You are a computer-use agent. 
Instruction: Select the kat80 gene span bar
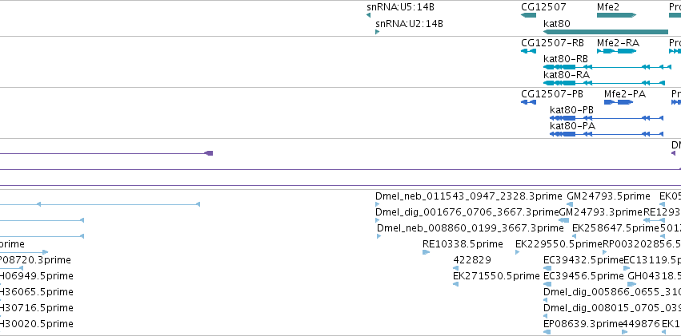tap(606, 32)
